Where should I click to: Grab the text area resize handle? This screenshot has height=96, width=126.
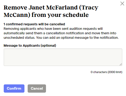(x=121, y=64)
